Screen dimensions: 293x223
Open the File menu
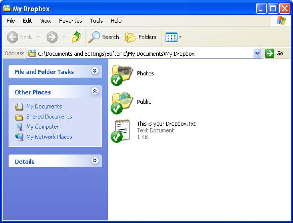point(11,21)
